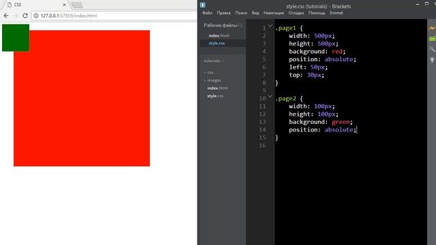436x245 pixels.
Task: Open the Extension Manager brick icon
Action: coord(432,39)
